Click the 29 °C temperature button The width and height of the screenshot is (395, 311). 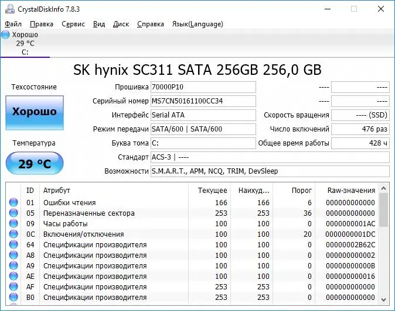click(35, 163)
